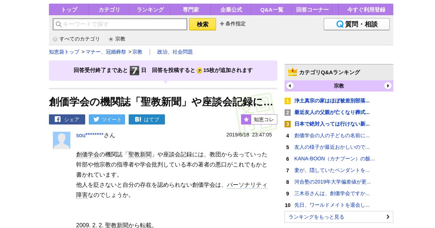Open the Q&A一覧 tab
The image size is (435, 228).
pos(272,9)
